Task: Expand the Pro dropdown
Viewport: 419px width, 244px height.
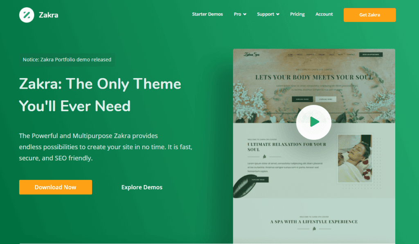Action: click(x=239, y=14)
